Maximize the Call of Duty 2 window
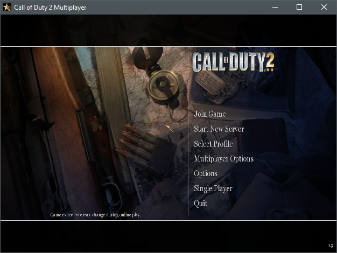Screen dimensions: 337x253 click(299, 8)
